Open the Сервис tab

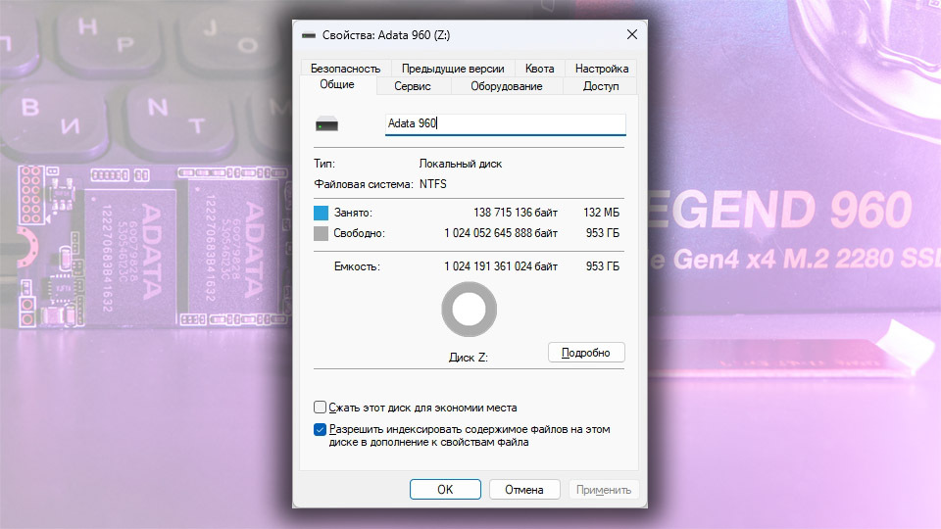(x=413, y=86)
